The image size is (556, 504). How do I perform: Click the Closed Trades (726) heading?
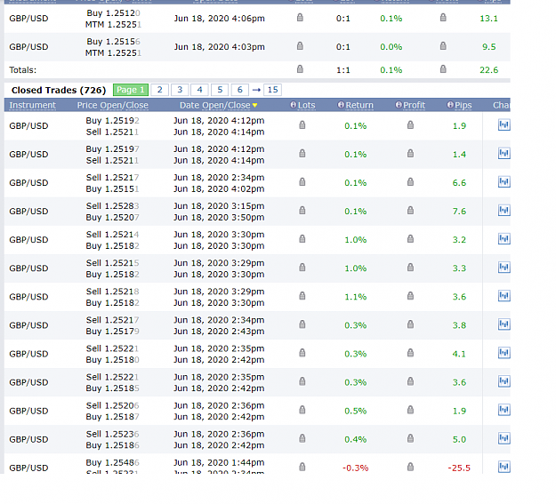(x=59, y=90)
